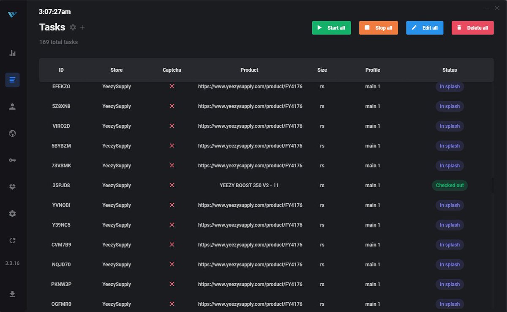Click captcha X icon for task Y39NC5
507x312 pixels.
point(172,225)
